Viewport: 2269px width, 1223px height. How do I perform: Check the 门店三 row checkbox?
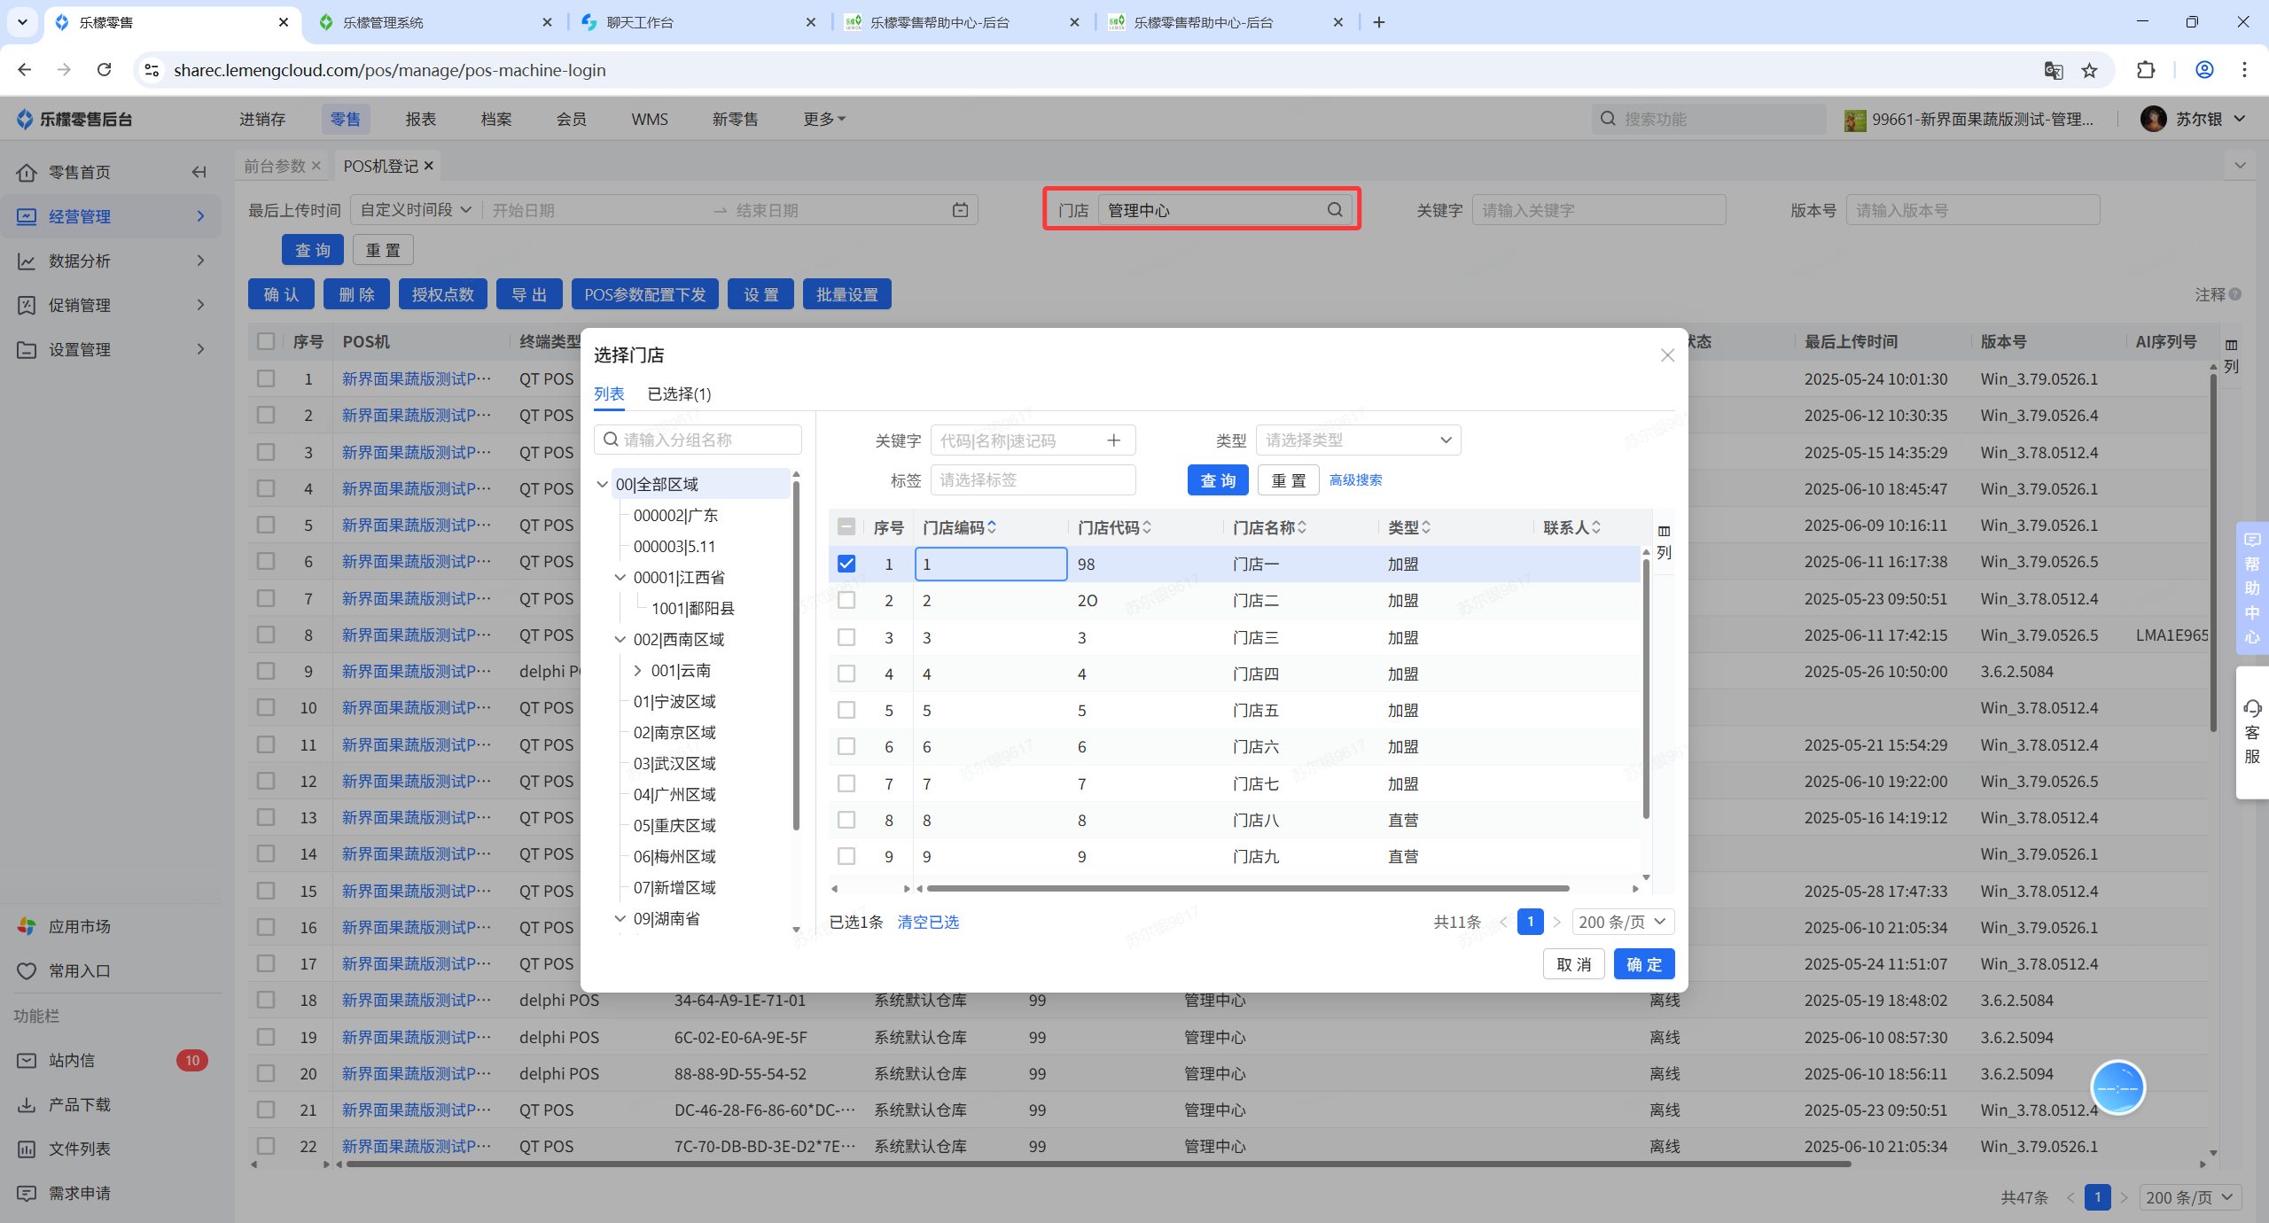(846, 637)
